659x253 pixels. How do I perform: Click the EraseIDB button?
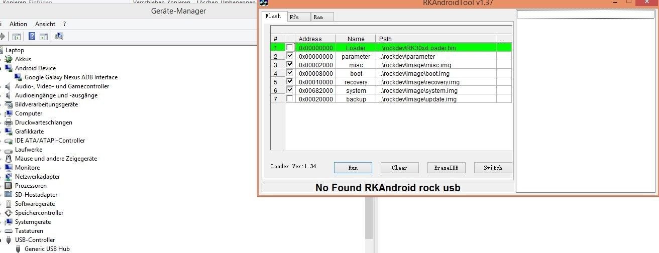point(446,168)
